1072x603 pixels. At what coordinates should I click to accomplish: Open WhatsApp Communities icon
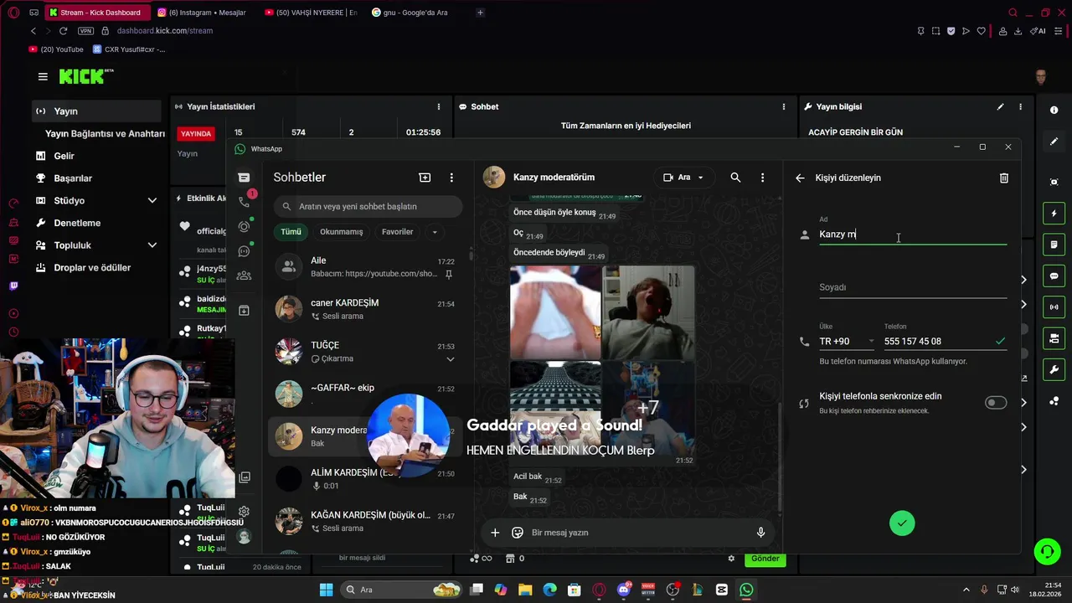click(x=244, y=275)
